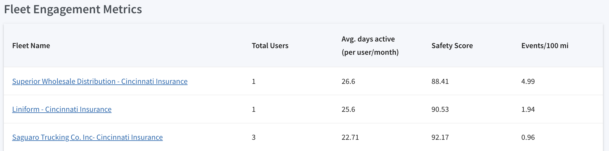Click avg days active value 22.71
Image resolution: width=609 pixels, height=151 pixels.
350,137
